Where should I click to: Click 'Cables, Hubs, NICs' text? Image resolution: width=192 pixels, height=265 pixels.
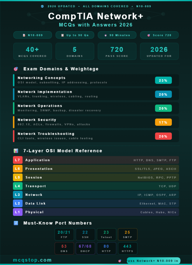[158, 212]
